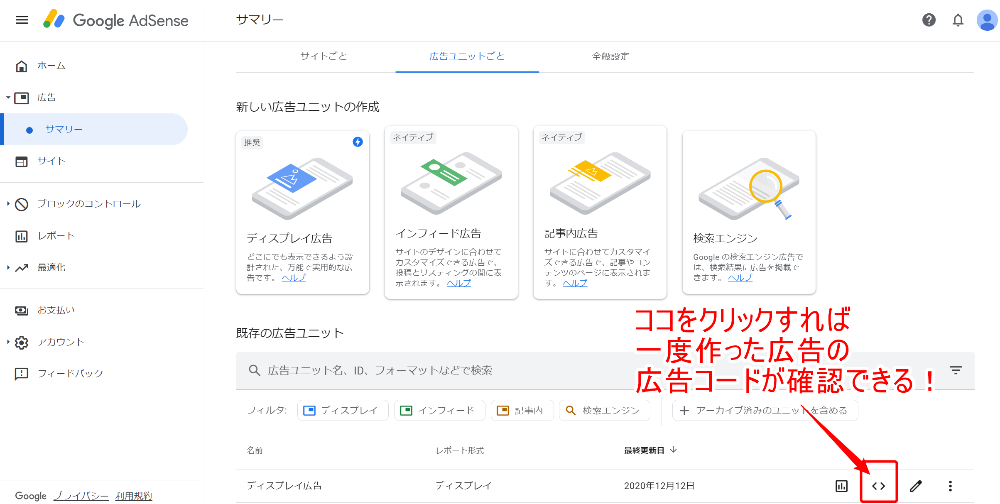Expand the 最適化 section arrow
Viewport: 1000px width, 504px height.
(x=8, y=267)
